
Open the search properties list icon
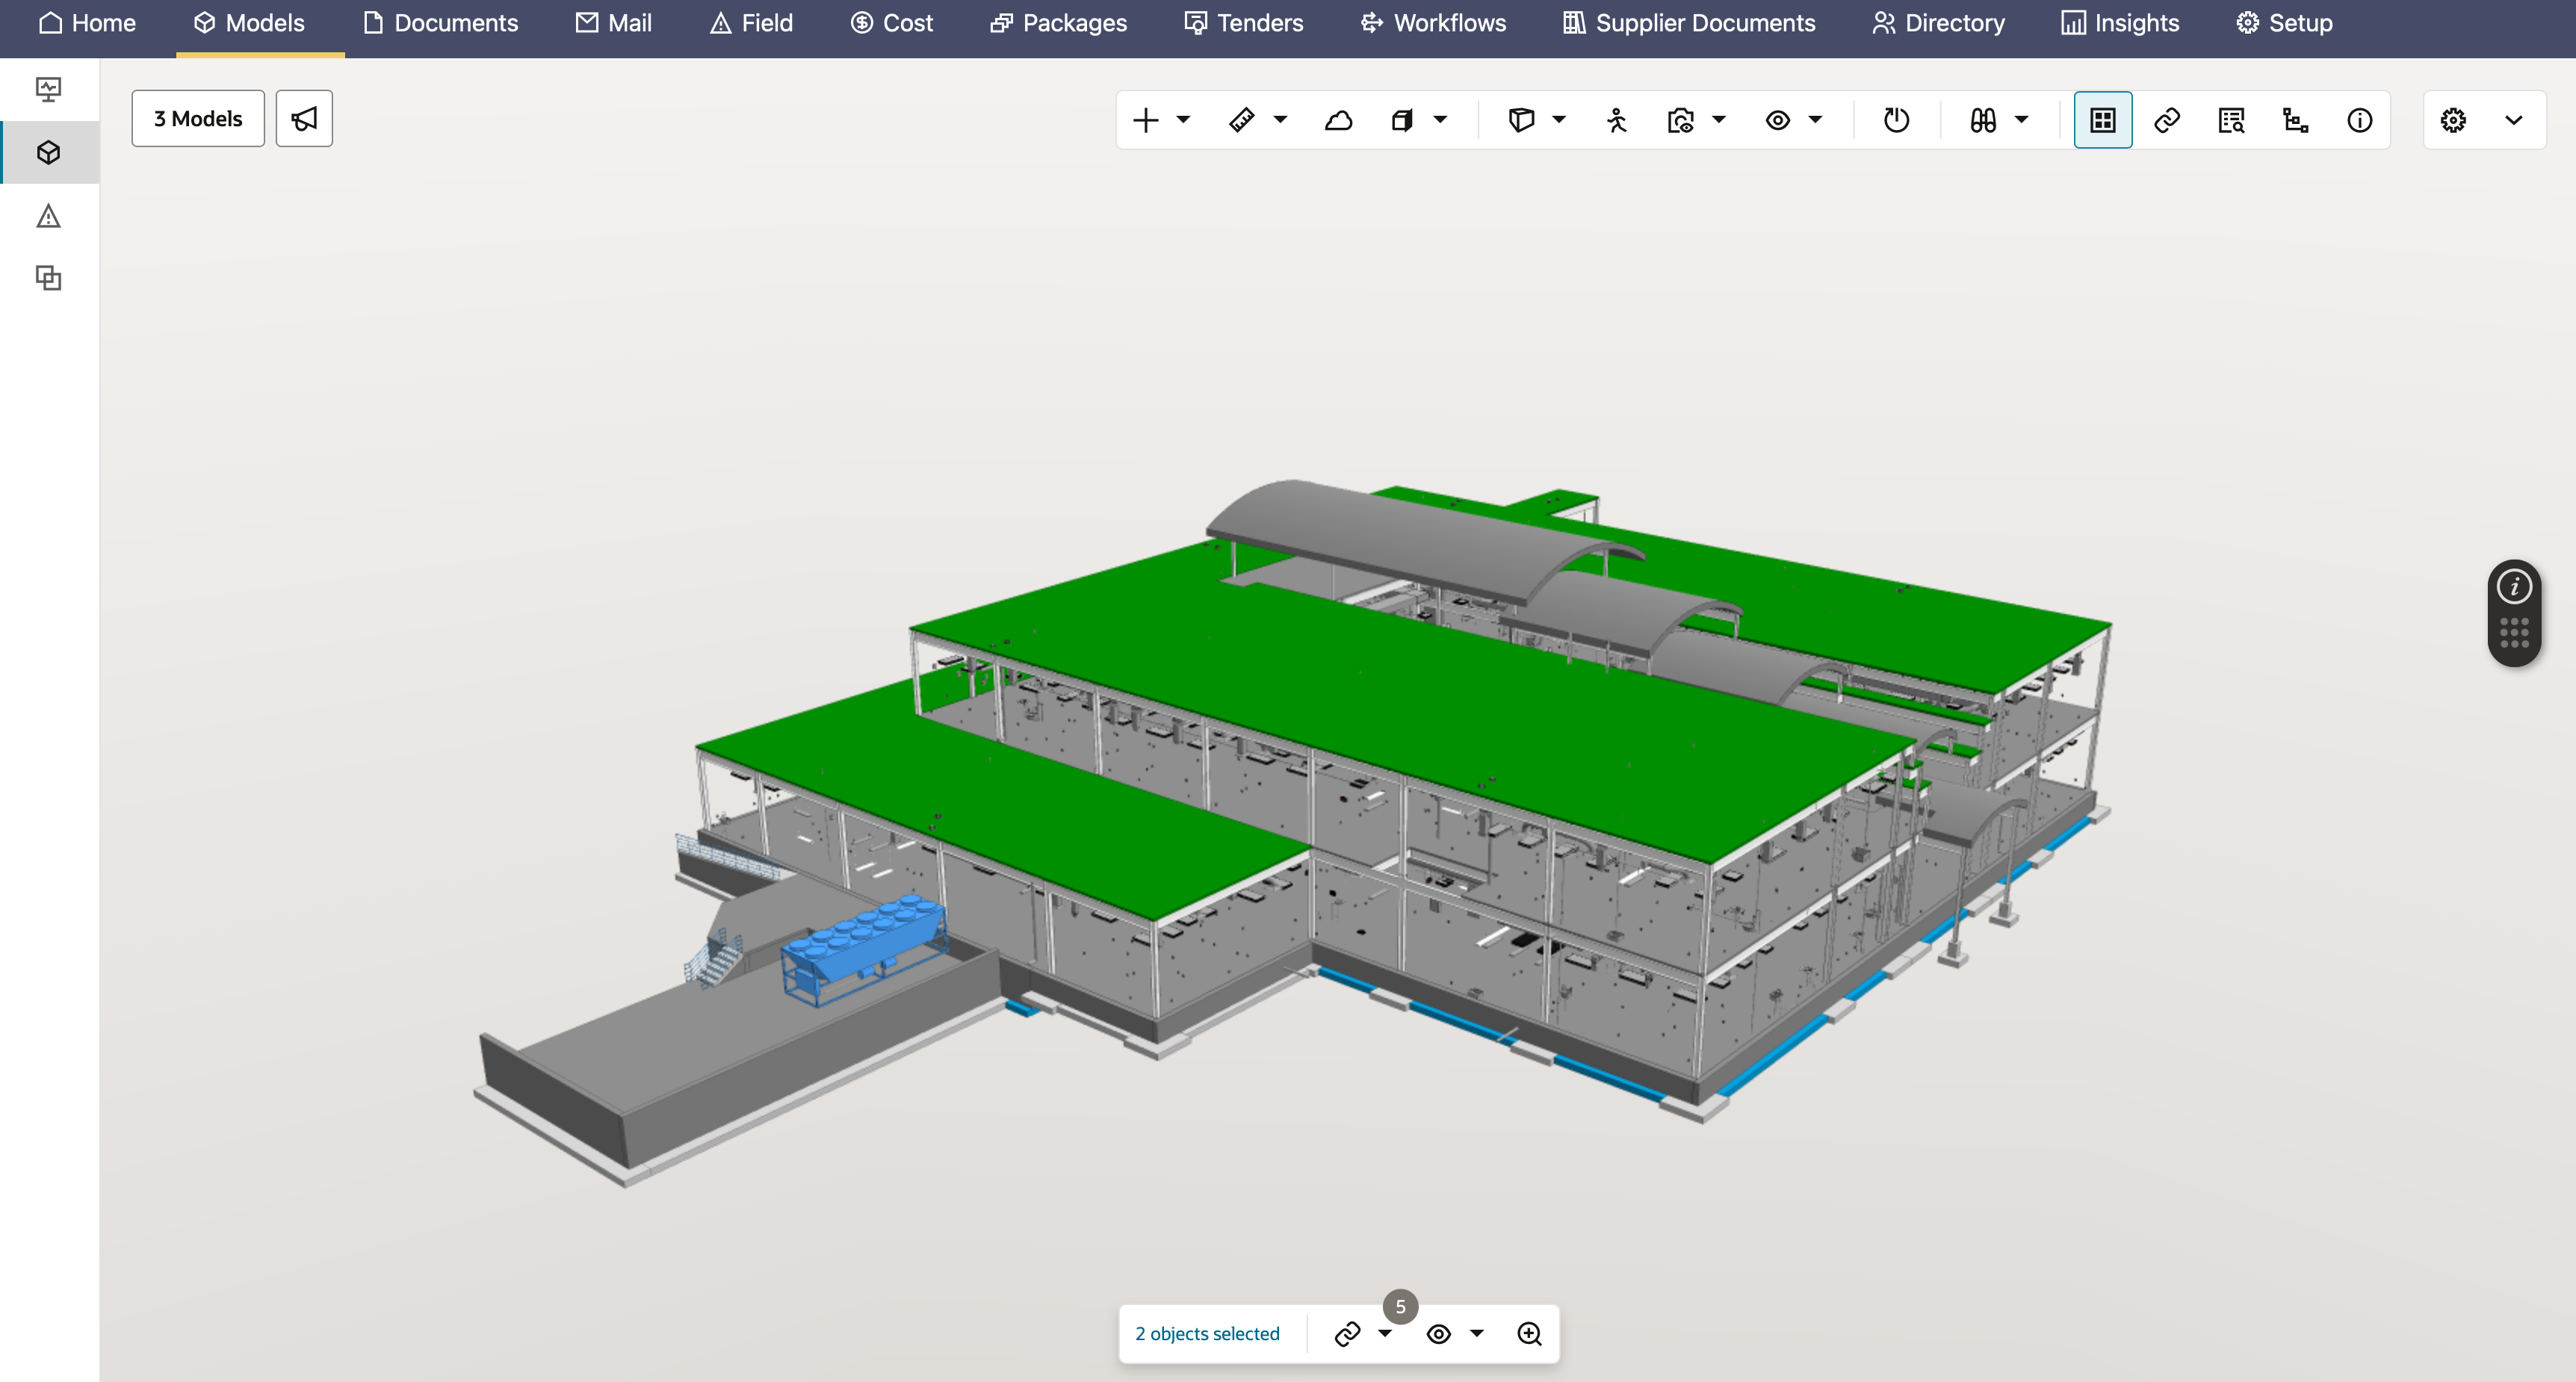2231,120
